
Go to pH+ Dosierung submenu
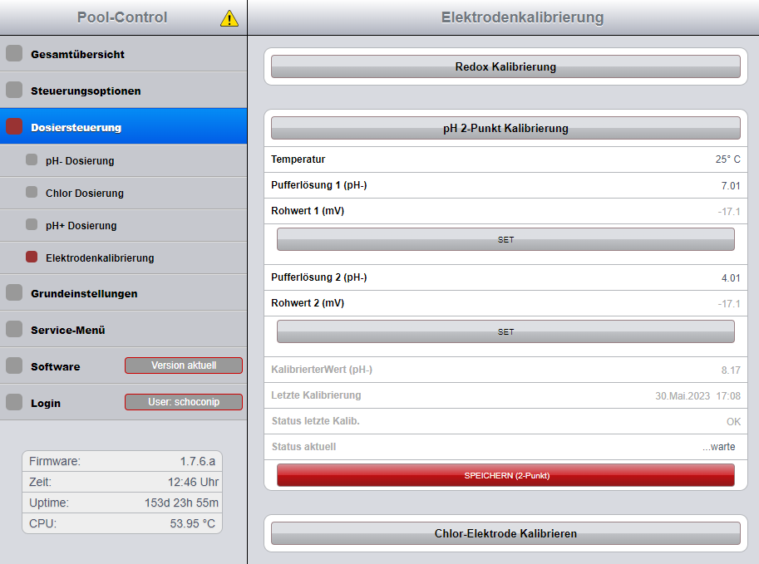pyautogui.click(x=123, y=225)
